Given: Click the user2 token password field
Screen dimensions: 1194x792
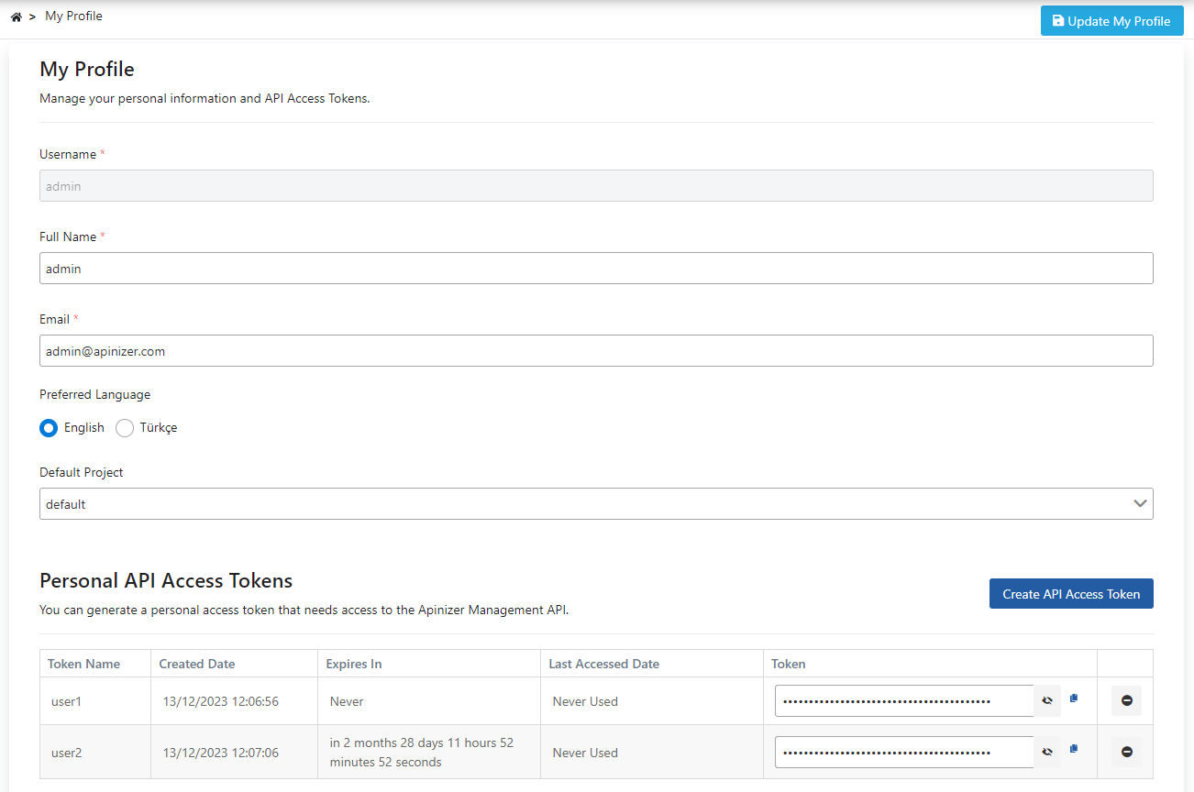Looking at the screenshot, I should point(903,752).
